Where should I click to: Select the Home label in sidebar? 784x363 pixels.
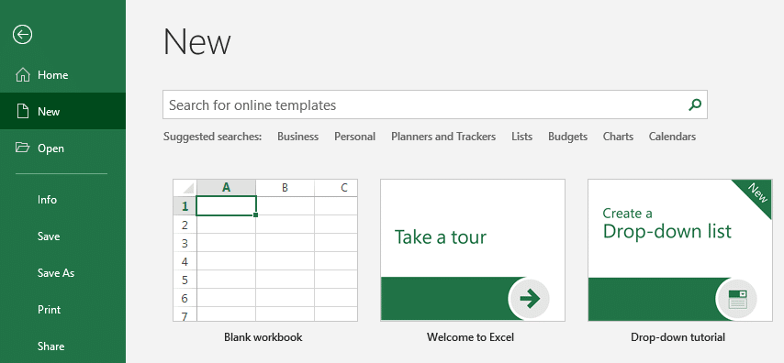click(53, 75)
